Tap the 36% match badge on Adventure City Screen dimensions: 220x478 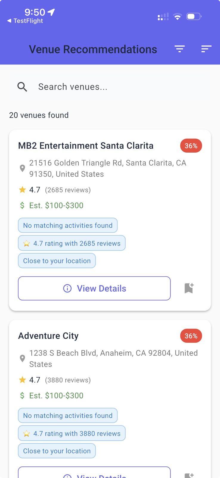click(x=191, y=336)
